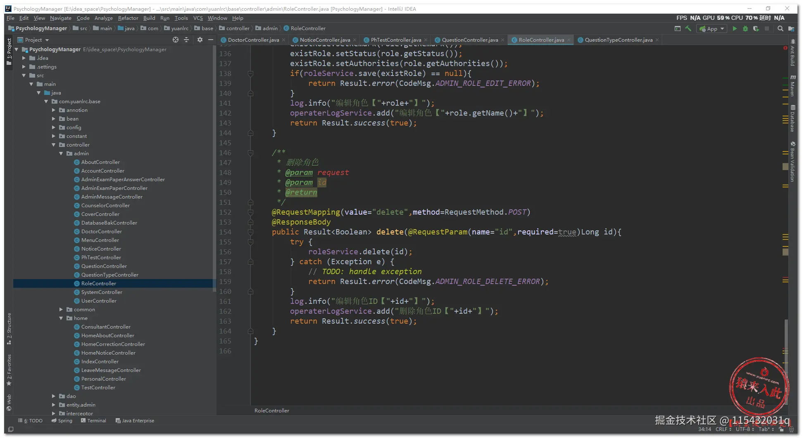The width and height of the screenshot is (802, 438).
Task: Open the Refactor menu
Action: pyautogui.click(x=128, y=18)
